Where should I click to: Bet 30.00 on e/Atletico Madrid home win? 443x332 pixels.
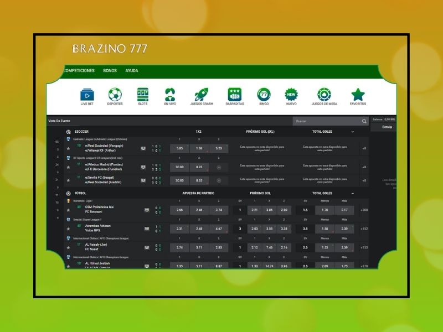[179, 167]
